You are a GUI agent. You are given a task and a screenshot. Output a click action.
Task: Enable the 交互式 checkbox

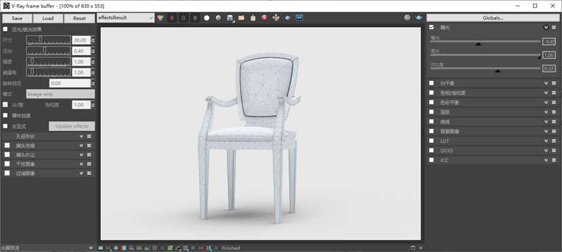pos(5,126)
